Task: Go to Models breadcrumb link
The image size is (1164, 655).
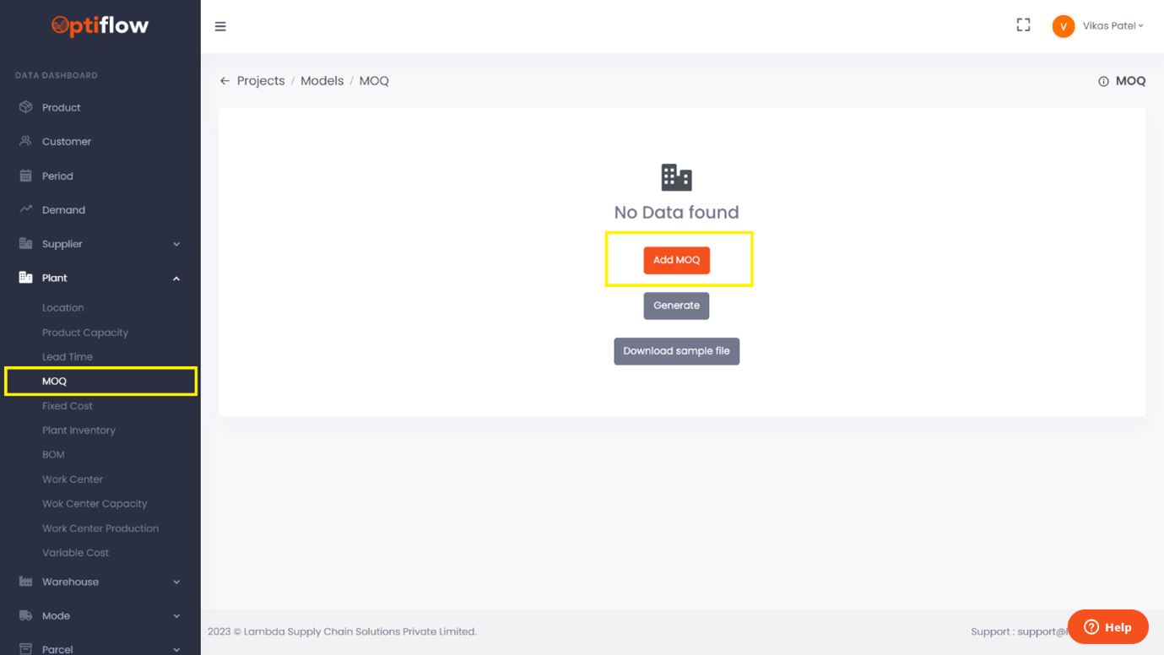Action: [322, 81]
